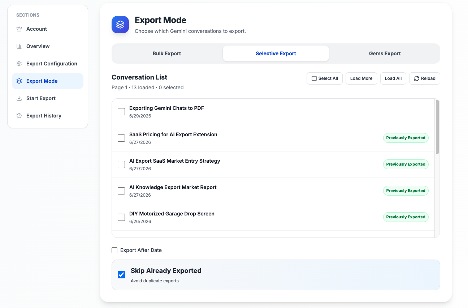
Task: Click the title DIY Motorized Garage Drop Screen
Action: pos(172,214)
